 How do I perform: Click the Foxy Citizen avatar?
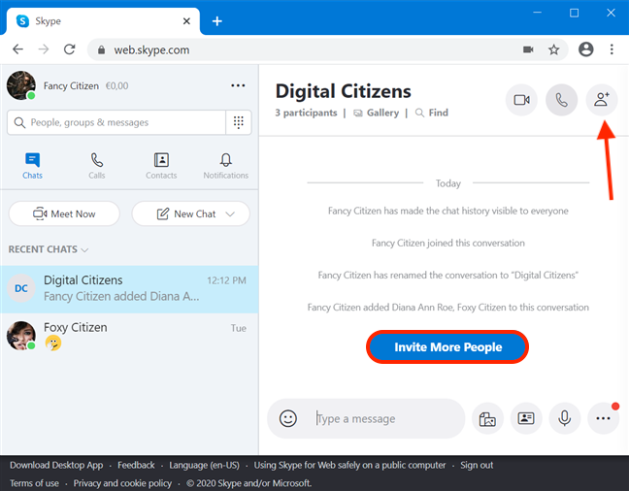coord(21,336)
